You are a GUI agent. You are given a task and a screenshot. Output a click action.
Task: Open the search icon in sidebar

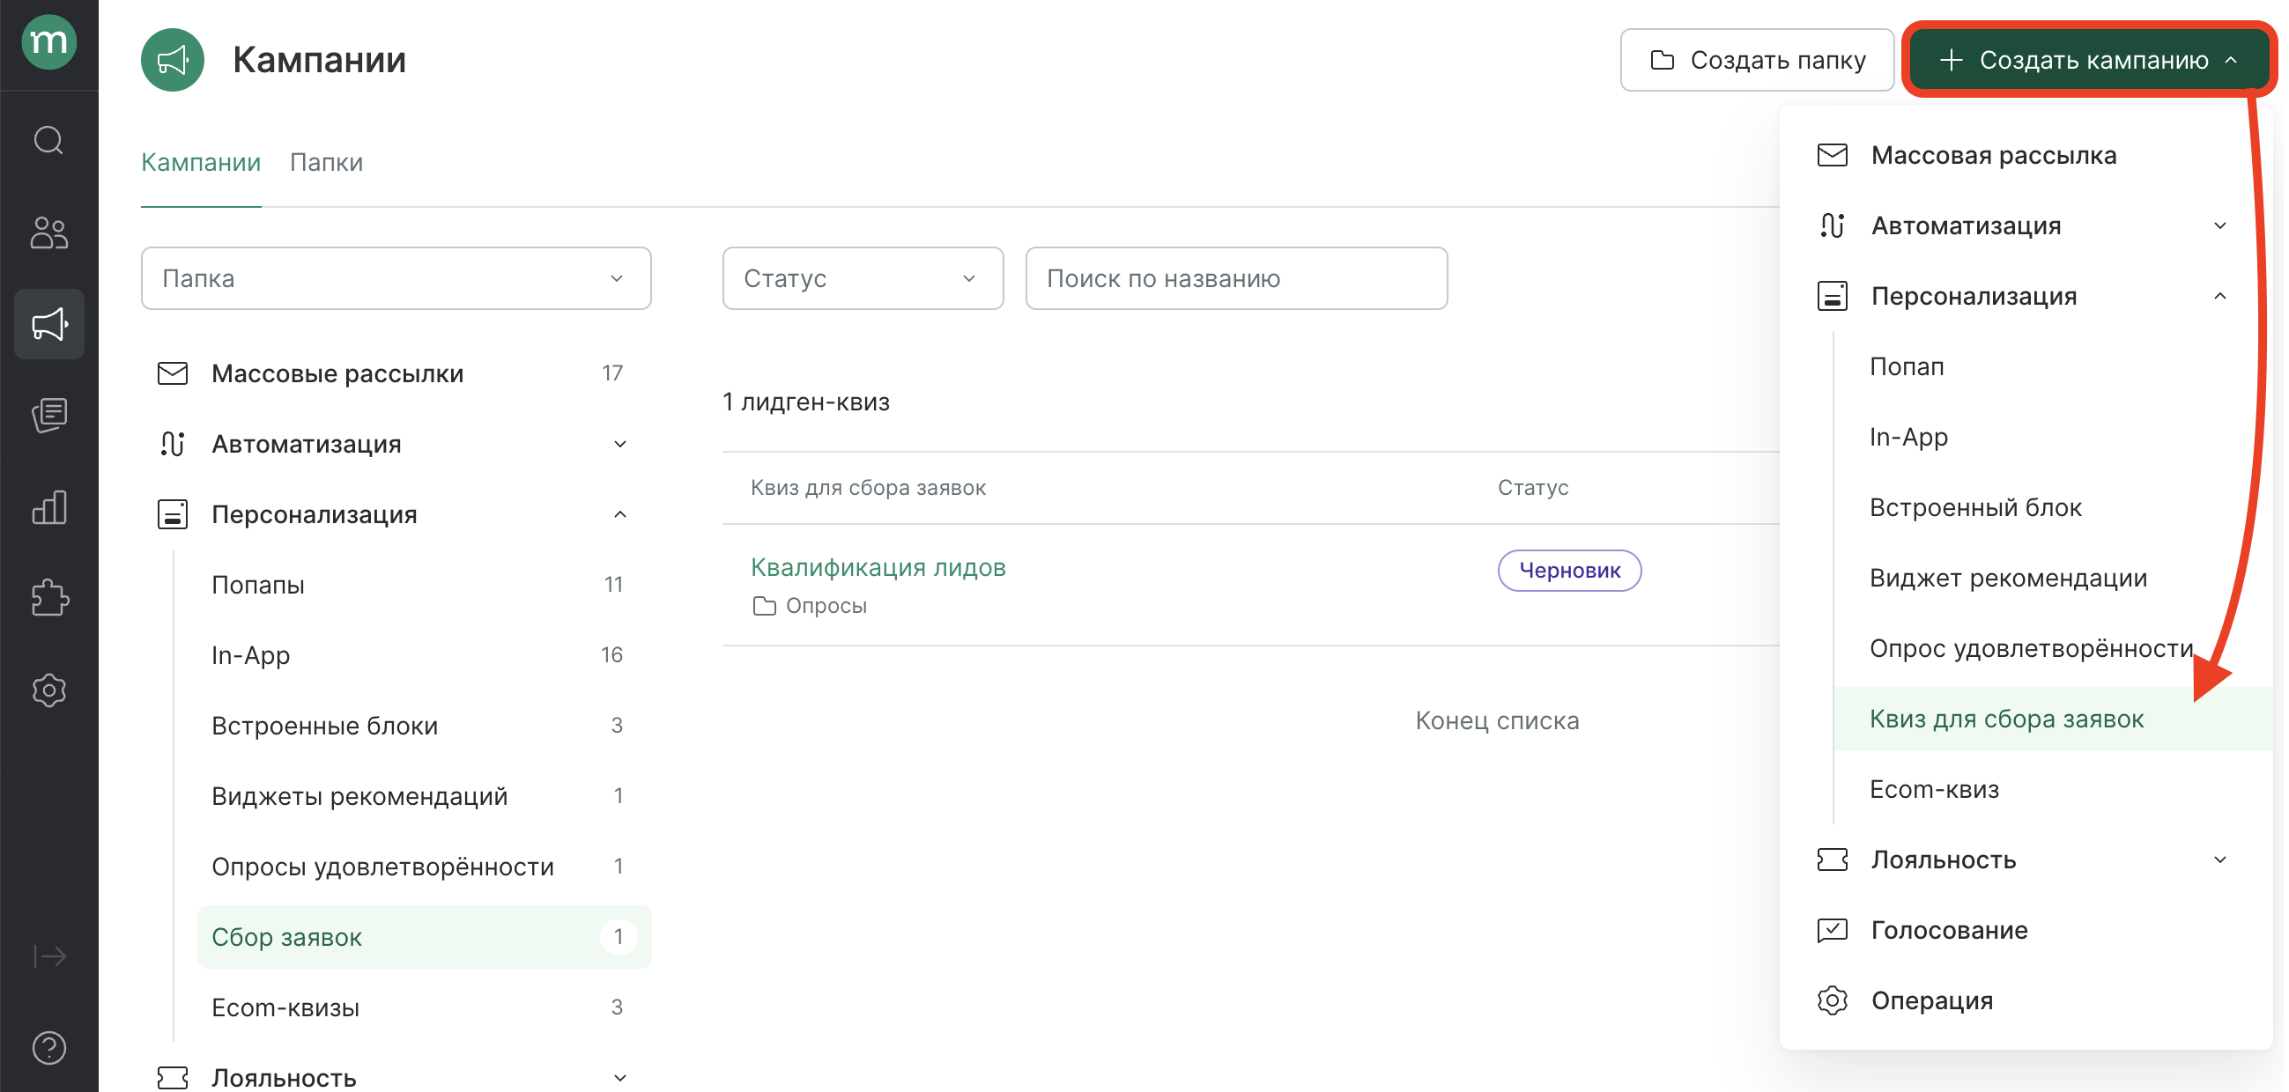point(48,139)
